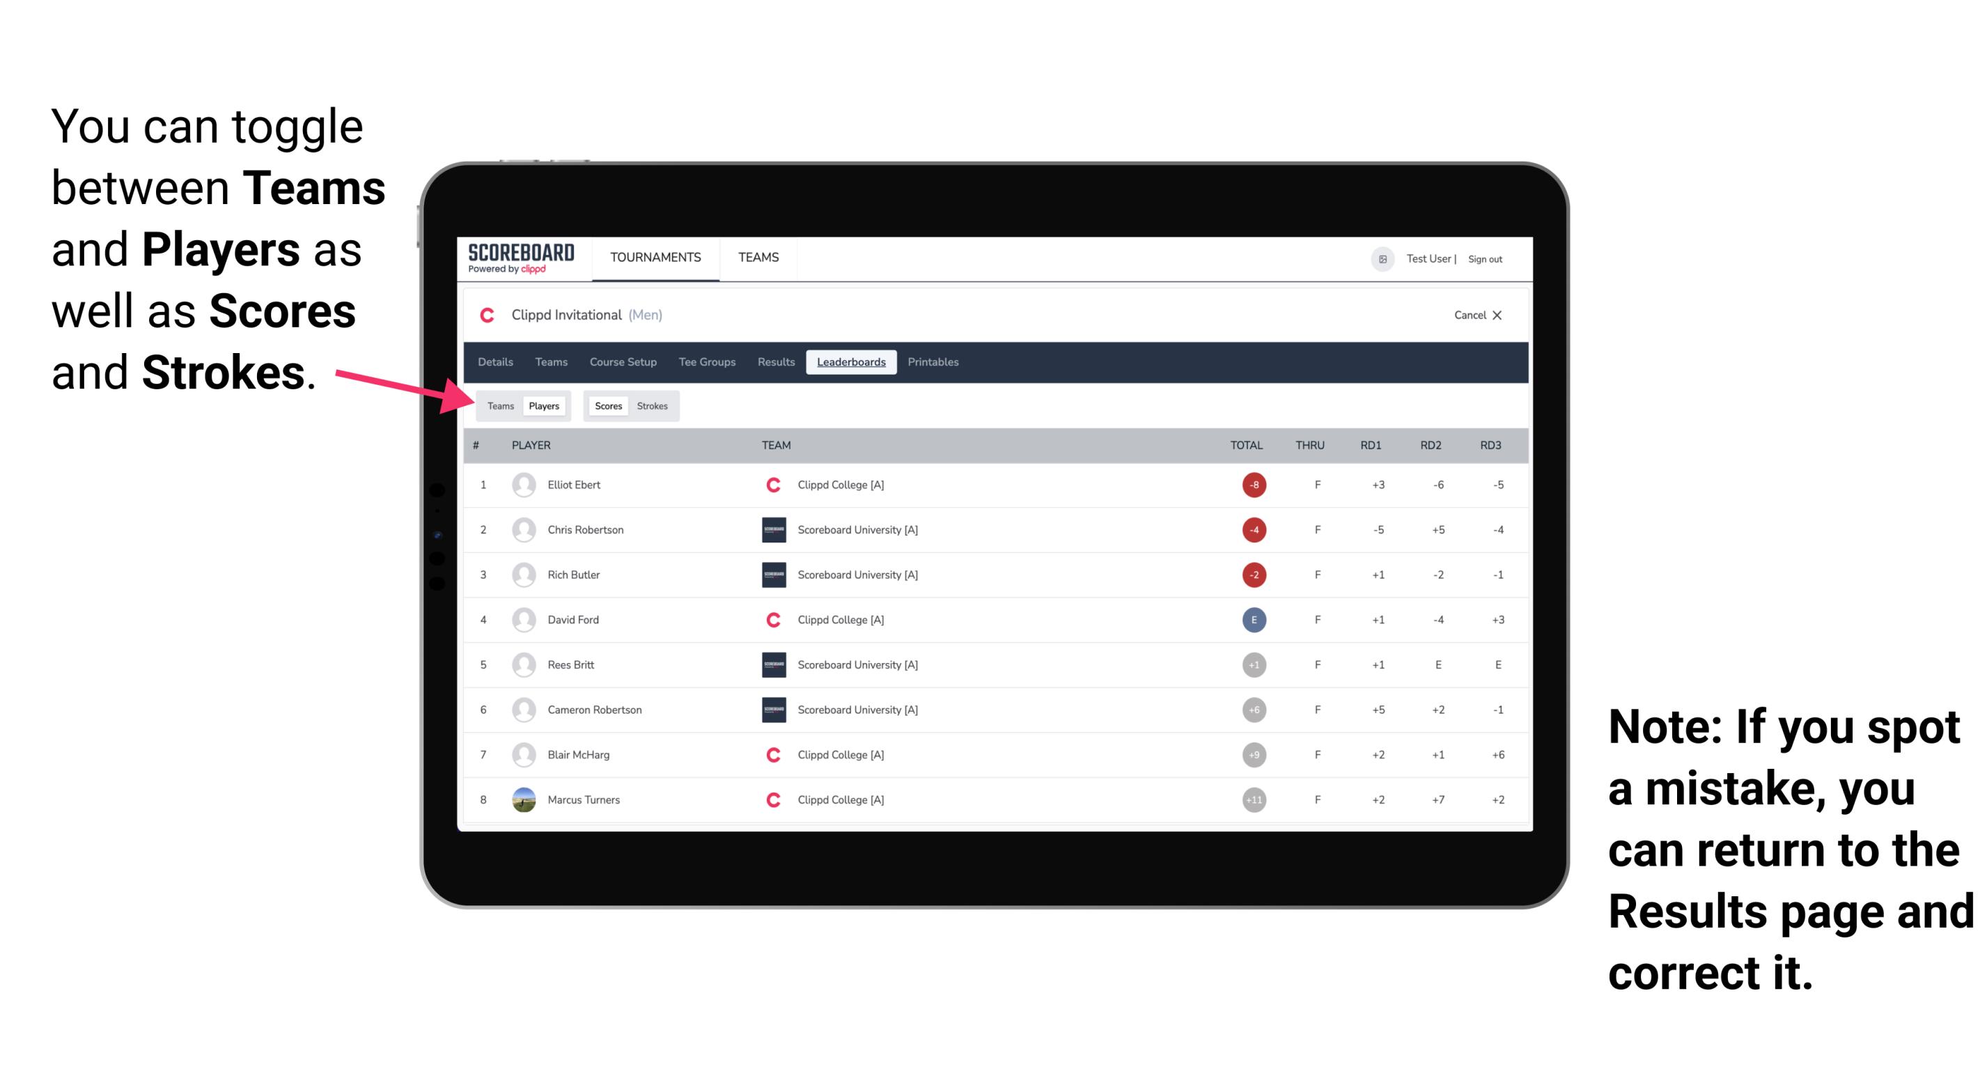This screenshot has width=1987, height=1069.
Task: Switch to the Results tab
Action: click(x=777, y=362)
